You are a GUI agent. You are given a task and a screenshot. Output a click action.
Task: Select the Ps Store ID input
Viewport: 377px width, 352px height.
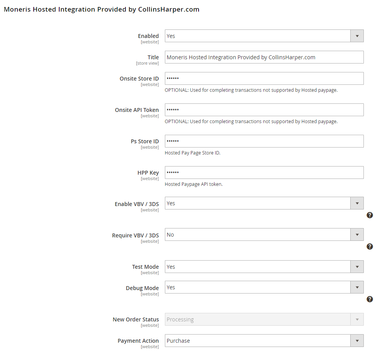(x=264, y=141)
